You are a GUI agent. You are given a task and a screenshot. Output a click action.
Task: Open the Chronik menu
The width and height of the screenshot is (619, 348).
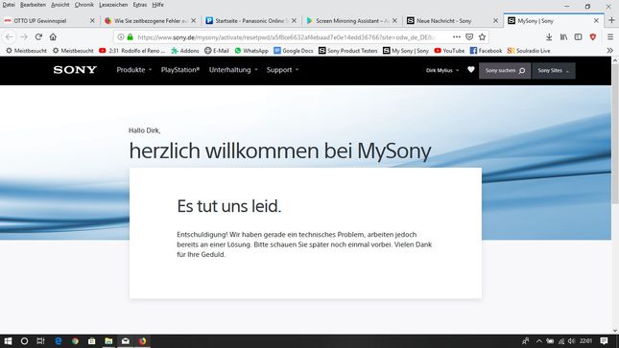84,5
